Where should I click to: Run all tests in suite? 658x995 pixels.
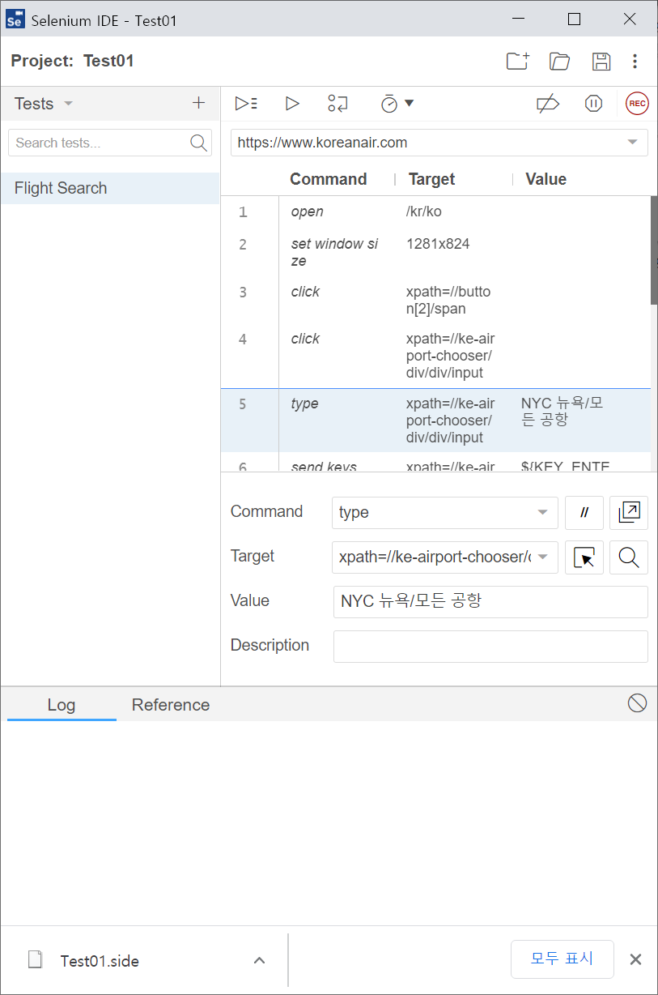pos(246,103)
